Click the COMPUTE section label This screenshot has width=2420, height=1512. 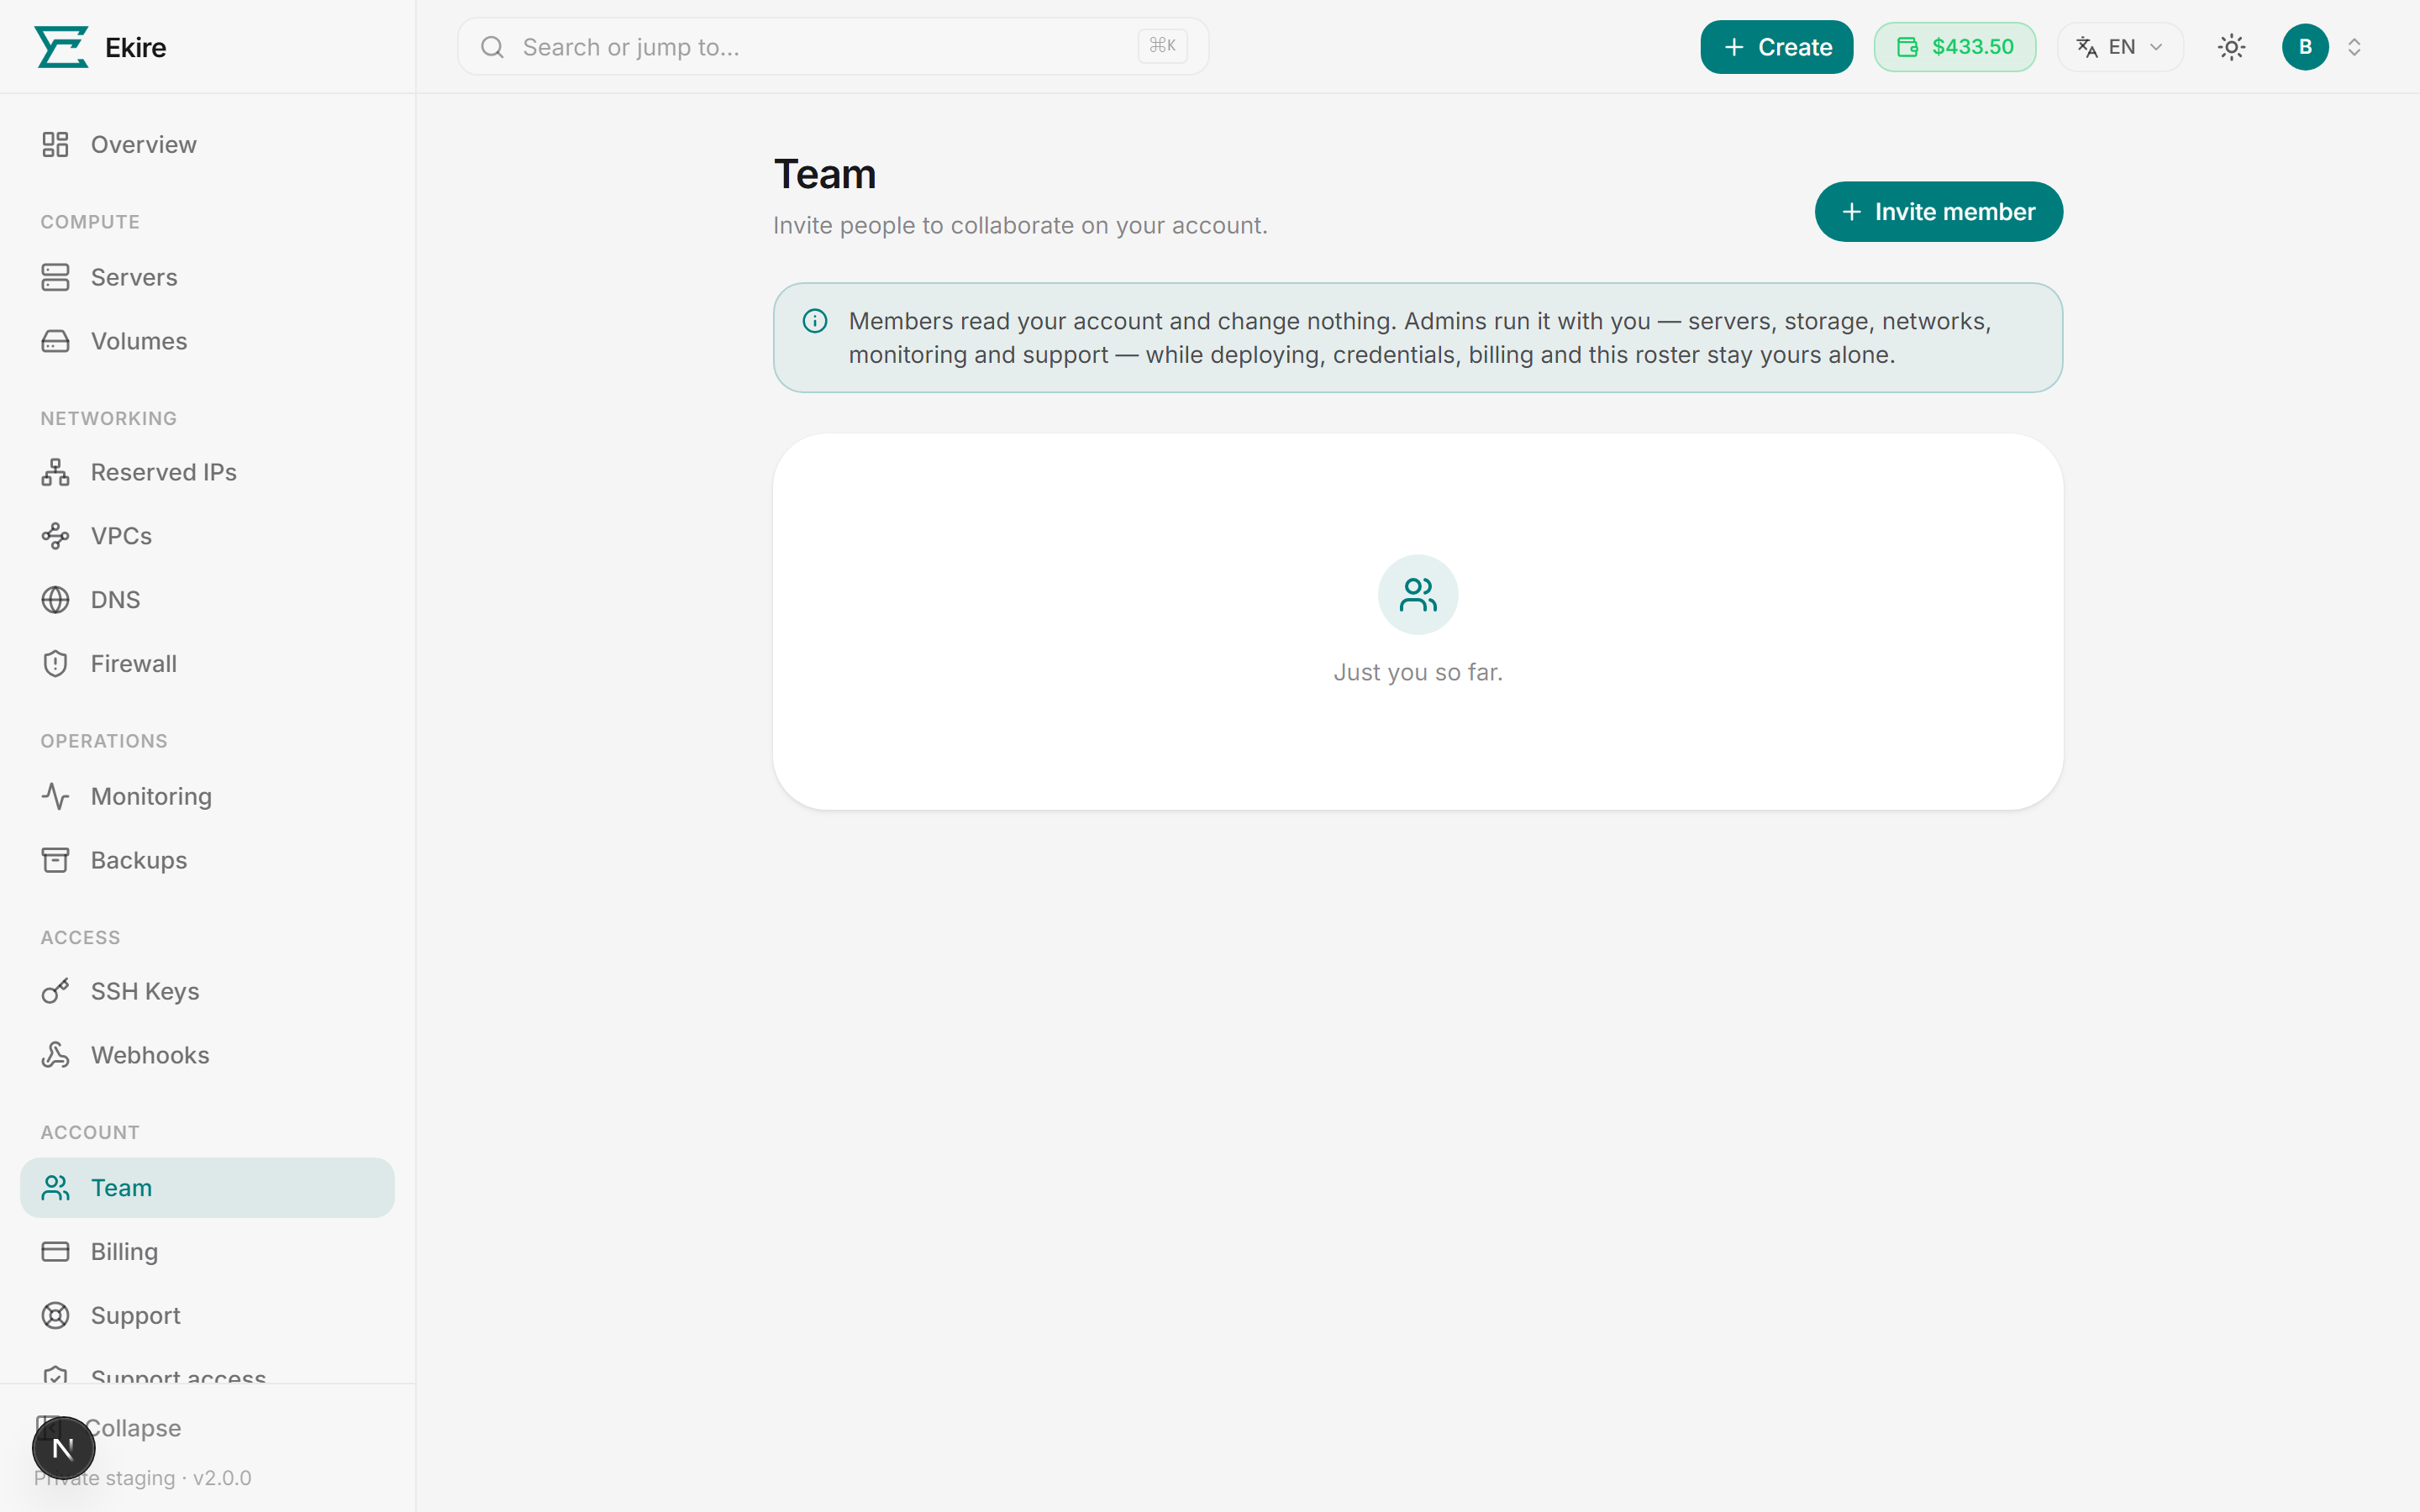(90, 222)
